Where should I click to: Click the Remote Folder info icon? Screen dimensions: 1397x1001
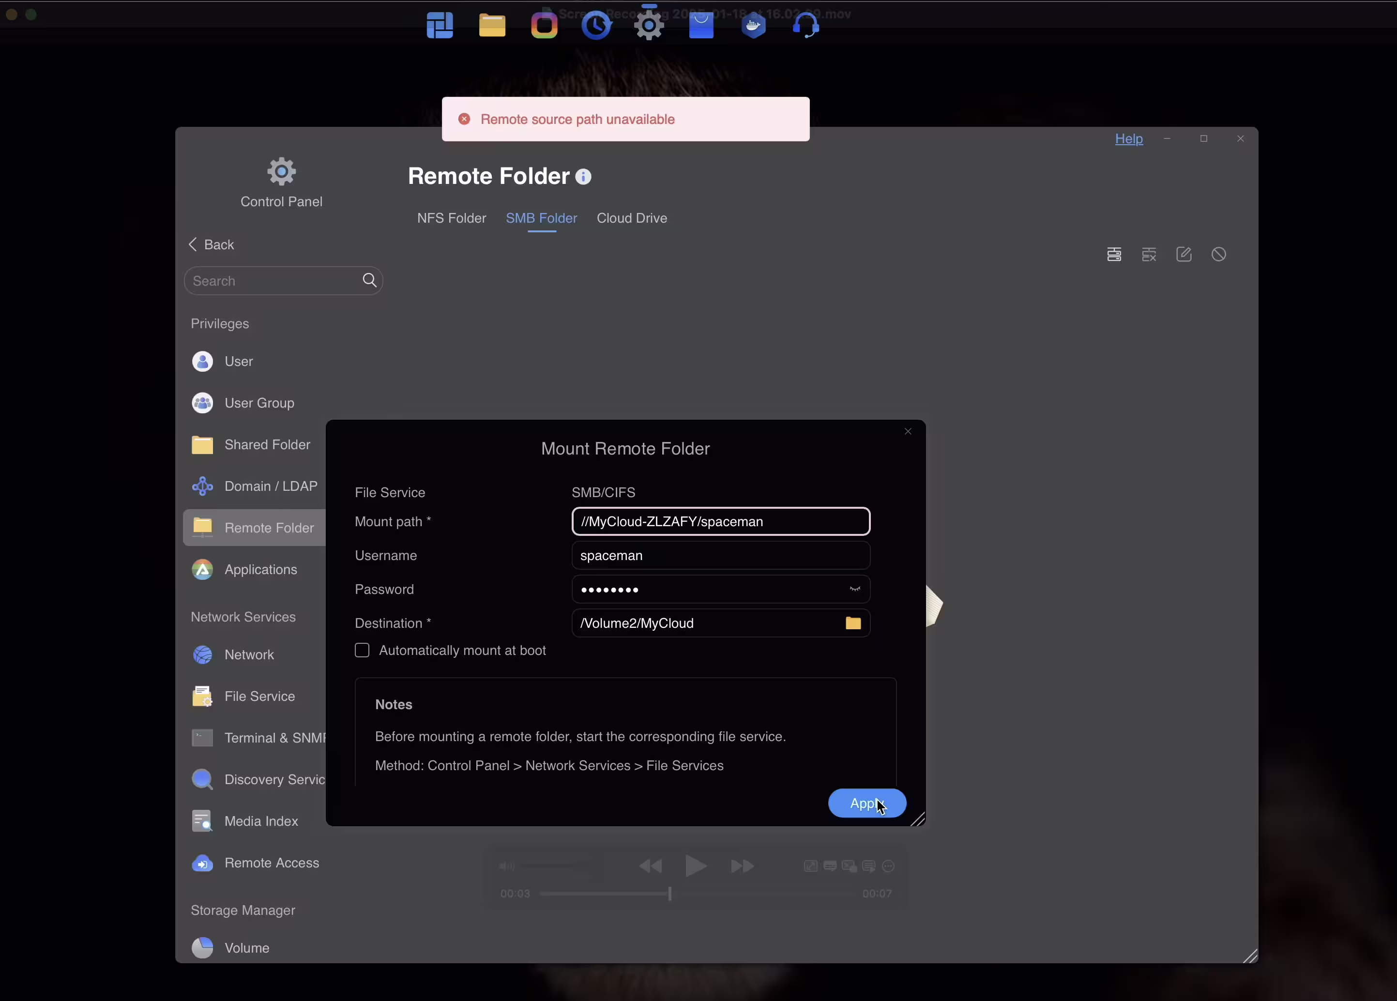pos(583,178)
